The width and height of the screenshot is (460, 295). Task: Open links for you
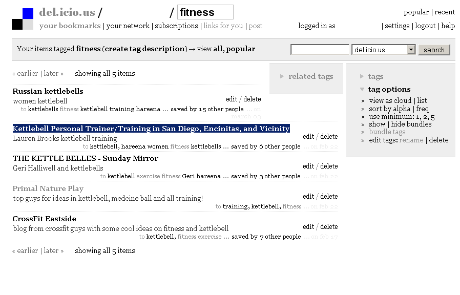tap(223, 26)
